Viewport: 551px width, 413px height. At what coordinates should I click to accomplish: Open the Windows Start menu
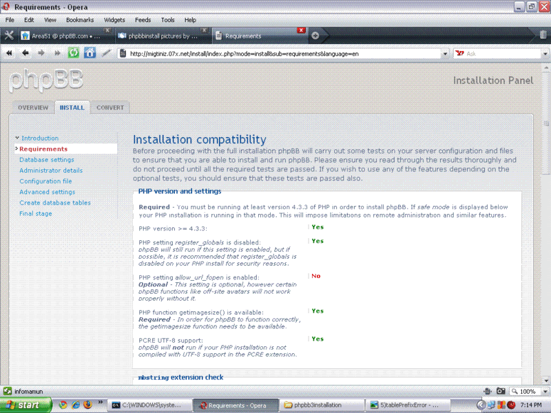26,405
